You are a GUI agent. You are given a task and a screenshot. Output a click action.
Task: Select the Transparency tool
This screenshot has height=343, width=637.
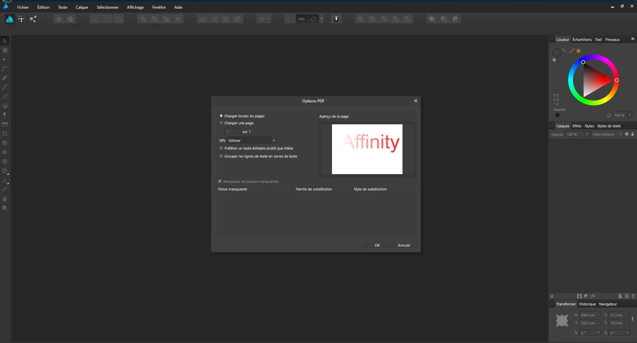coord(5,115)
